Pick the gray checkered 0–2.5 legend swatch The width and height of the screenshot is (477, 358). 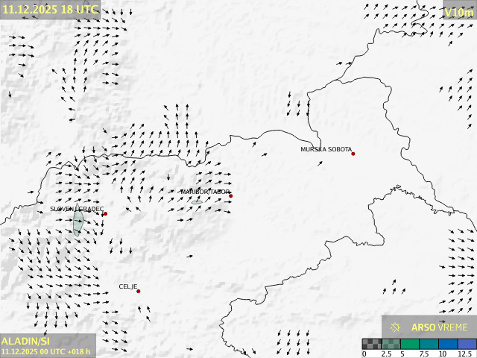372,344
